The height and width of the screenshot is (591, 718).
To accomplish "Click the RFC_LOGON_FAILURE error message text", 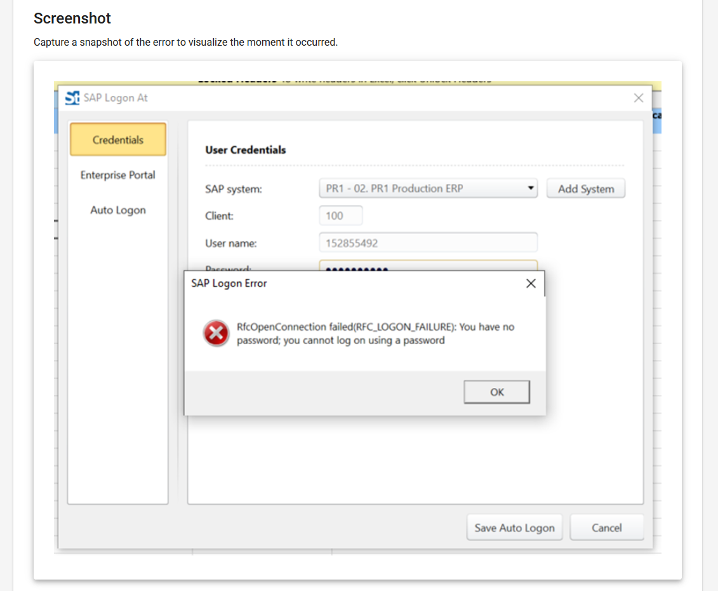I will [375, 333].
